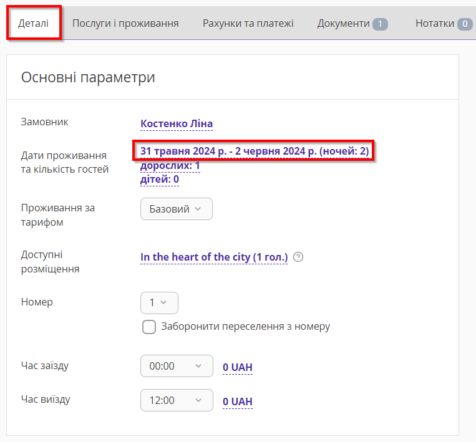The image size is (476, 442).
Task: Show help icon next to available accommodation
Action: [298, 257]
